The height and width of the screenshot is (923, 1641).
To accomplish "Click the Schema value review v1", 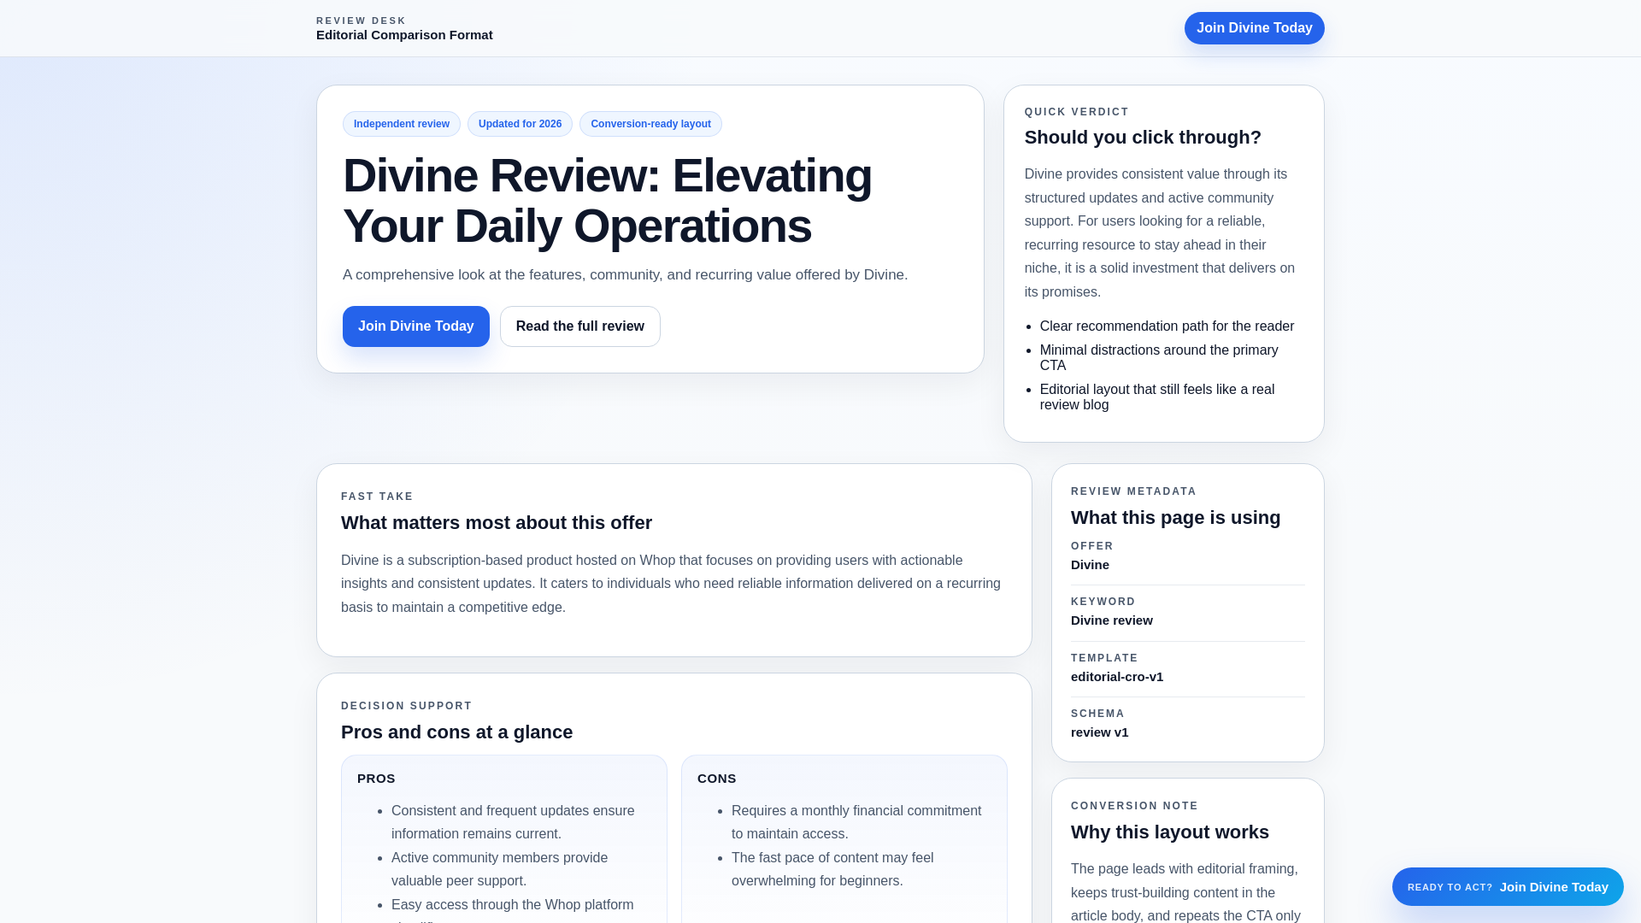I will point(1100,732).
